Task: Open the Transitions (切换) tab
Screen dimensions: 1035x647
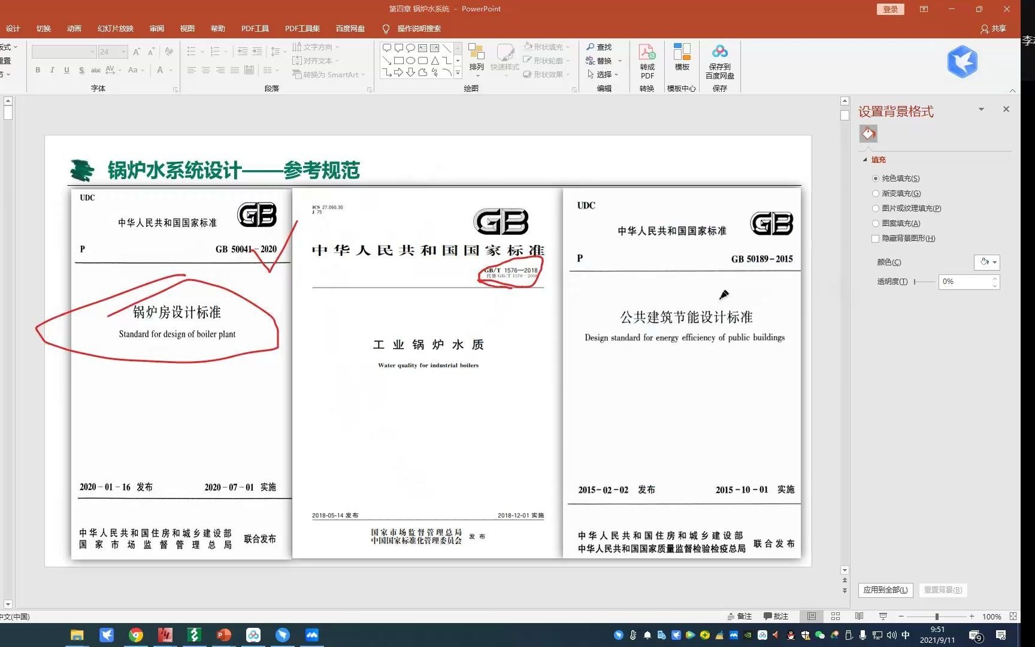Action: coord(43,28)
